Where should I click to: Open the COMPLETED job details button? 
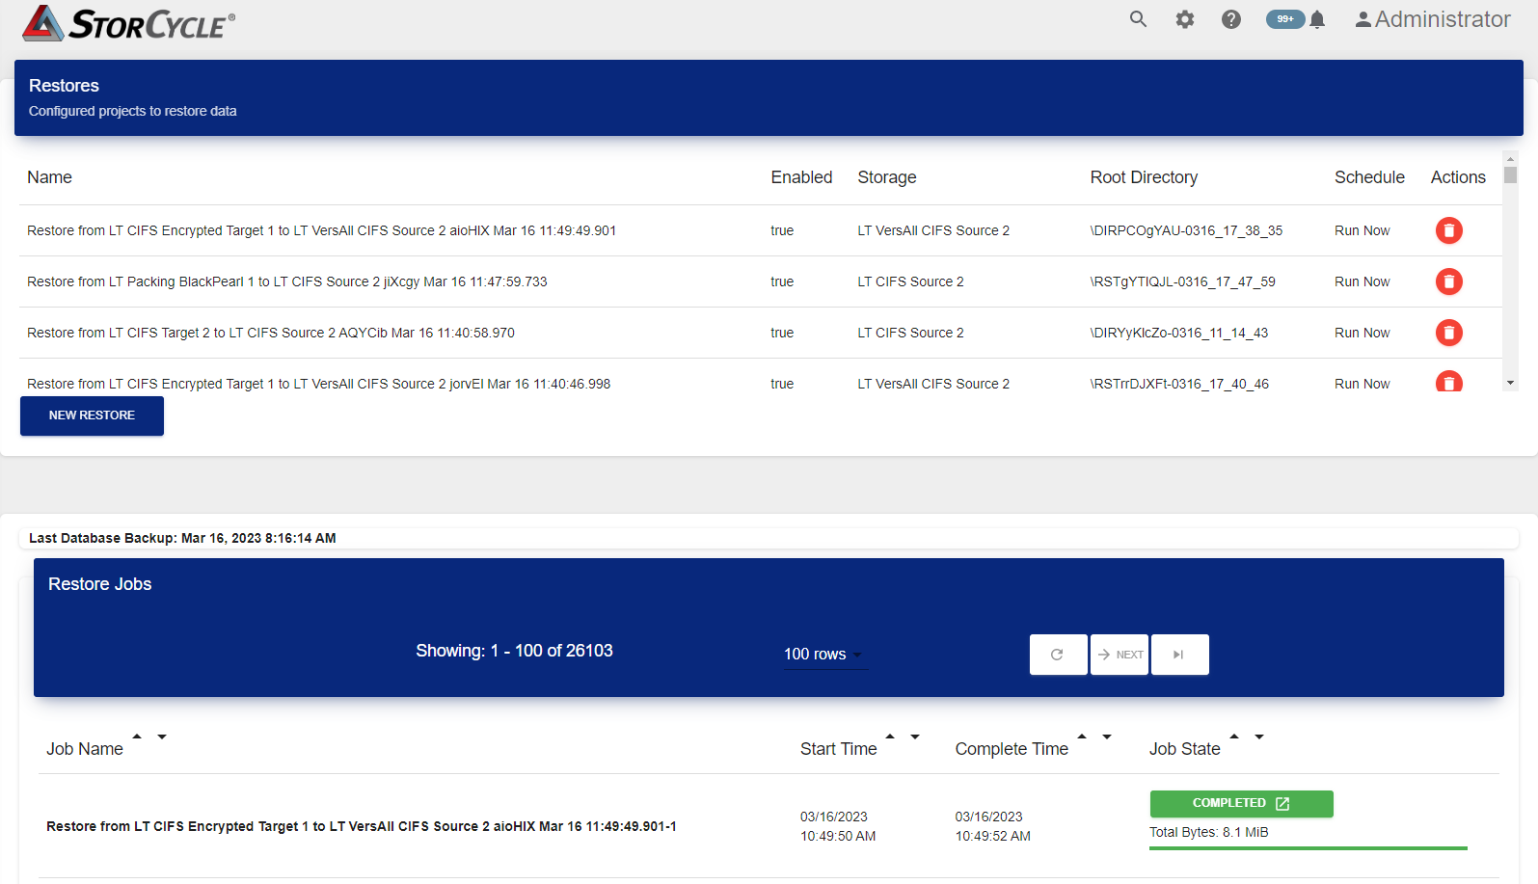[x=1241, y=803]
